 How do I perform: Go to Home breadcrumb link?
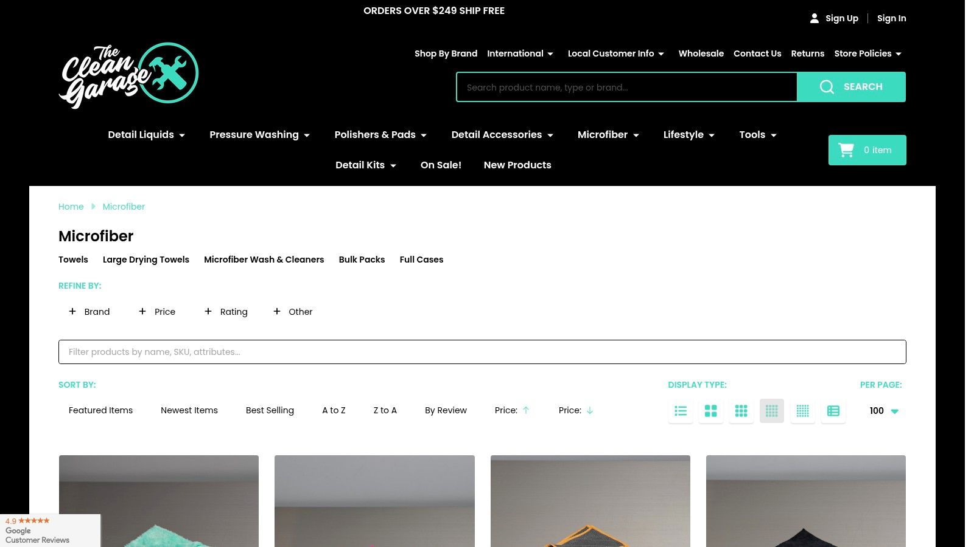(71, 207)
